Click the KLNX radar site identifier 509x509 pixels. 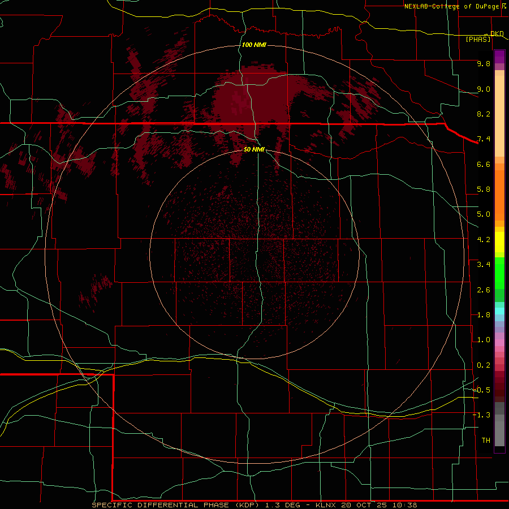tap(326, 505)
